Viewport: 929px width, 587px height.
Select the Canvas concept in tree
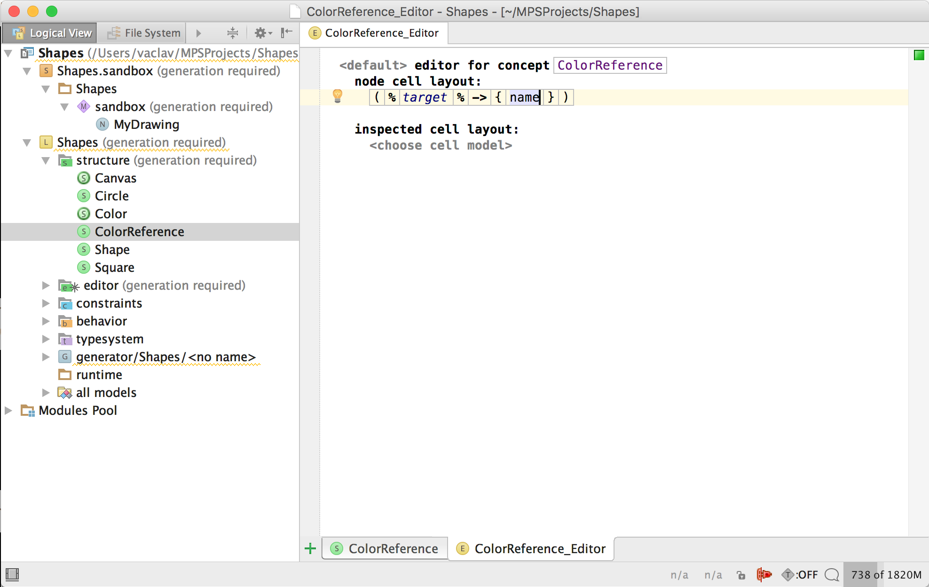pos(115,178)
